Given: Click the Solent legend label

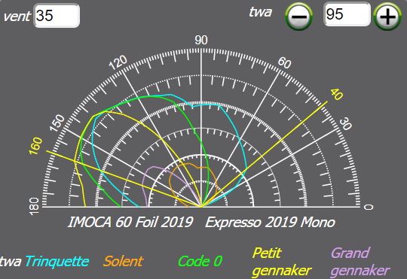Looking at the screenshot, I should (123, 261).
